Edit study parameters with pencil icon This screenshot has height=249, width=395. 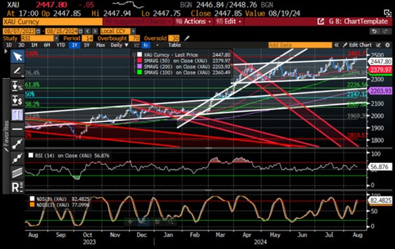click(186, 38)
